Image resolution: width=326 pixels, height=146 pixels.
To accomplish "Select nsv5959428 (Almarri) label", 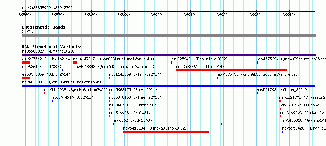I will 304,128.
